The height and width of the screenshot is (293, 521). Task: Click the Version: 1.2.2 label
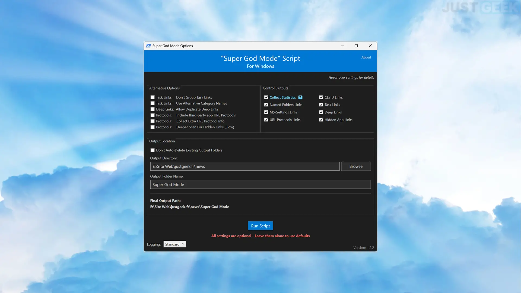pos(363,248)
